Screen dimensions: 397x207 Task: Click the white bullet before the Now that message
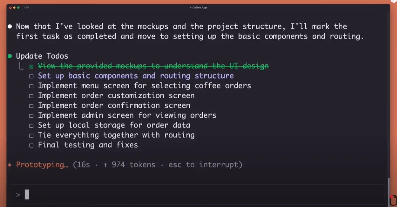pyautogui.click(x=10, y=26)
